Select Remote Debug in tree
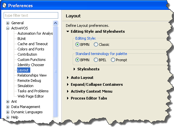Viewport: 174px width, 127px height. pos(29,81)
